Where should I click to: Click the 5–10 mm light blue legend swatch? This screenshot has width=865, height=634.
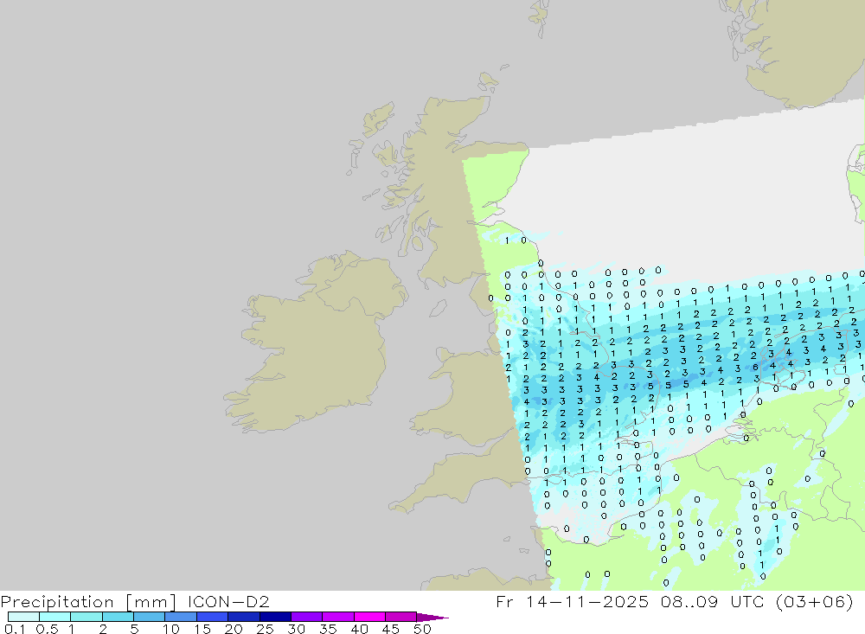(149, 617)
